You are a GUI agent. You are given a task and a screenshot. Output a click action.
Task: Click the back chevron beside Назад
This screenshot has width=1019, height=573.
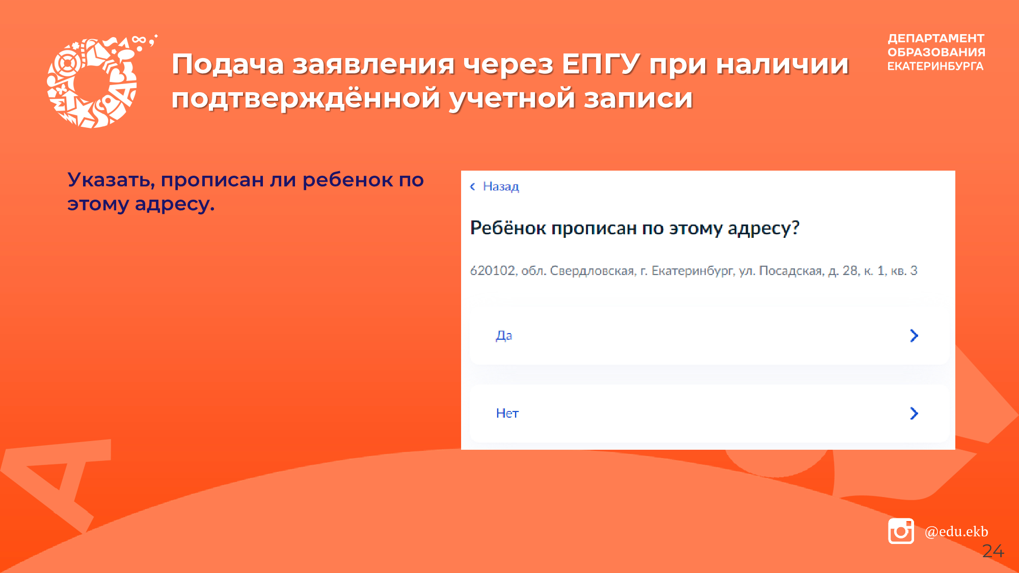pyautogui.click(x=473, y=186)
